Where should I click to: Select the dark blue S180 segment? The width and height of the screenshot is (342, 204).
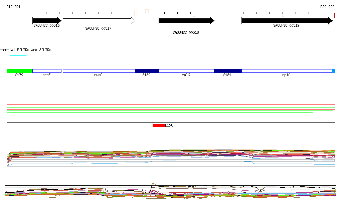pyautogui.click(x=147, y=71)
